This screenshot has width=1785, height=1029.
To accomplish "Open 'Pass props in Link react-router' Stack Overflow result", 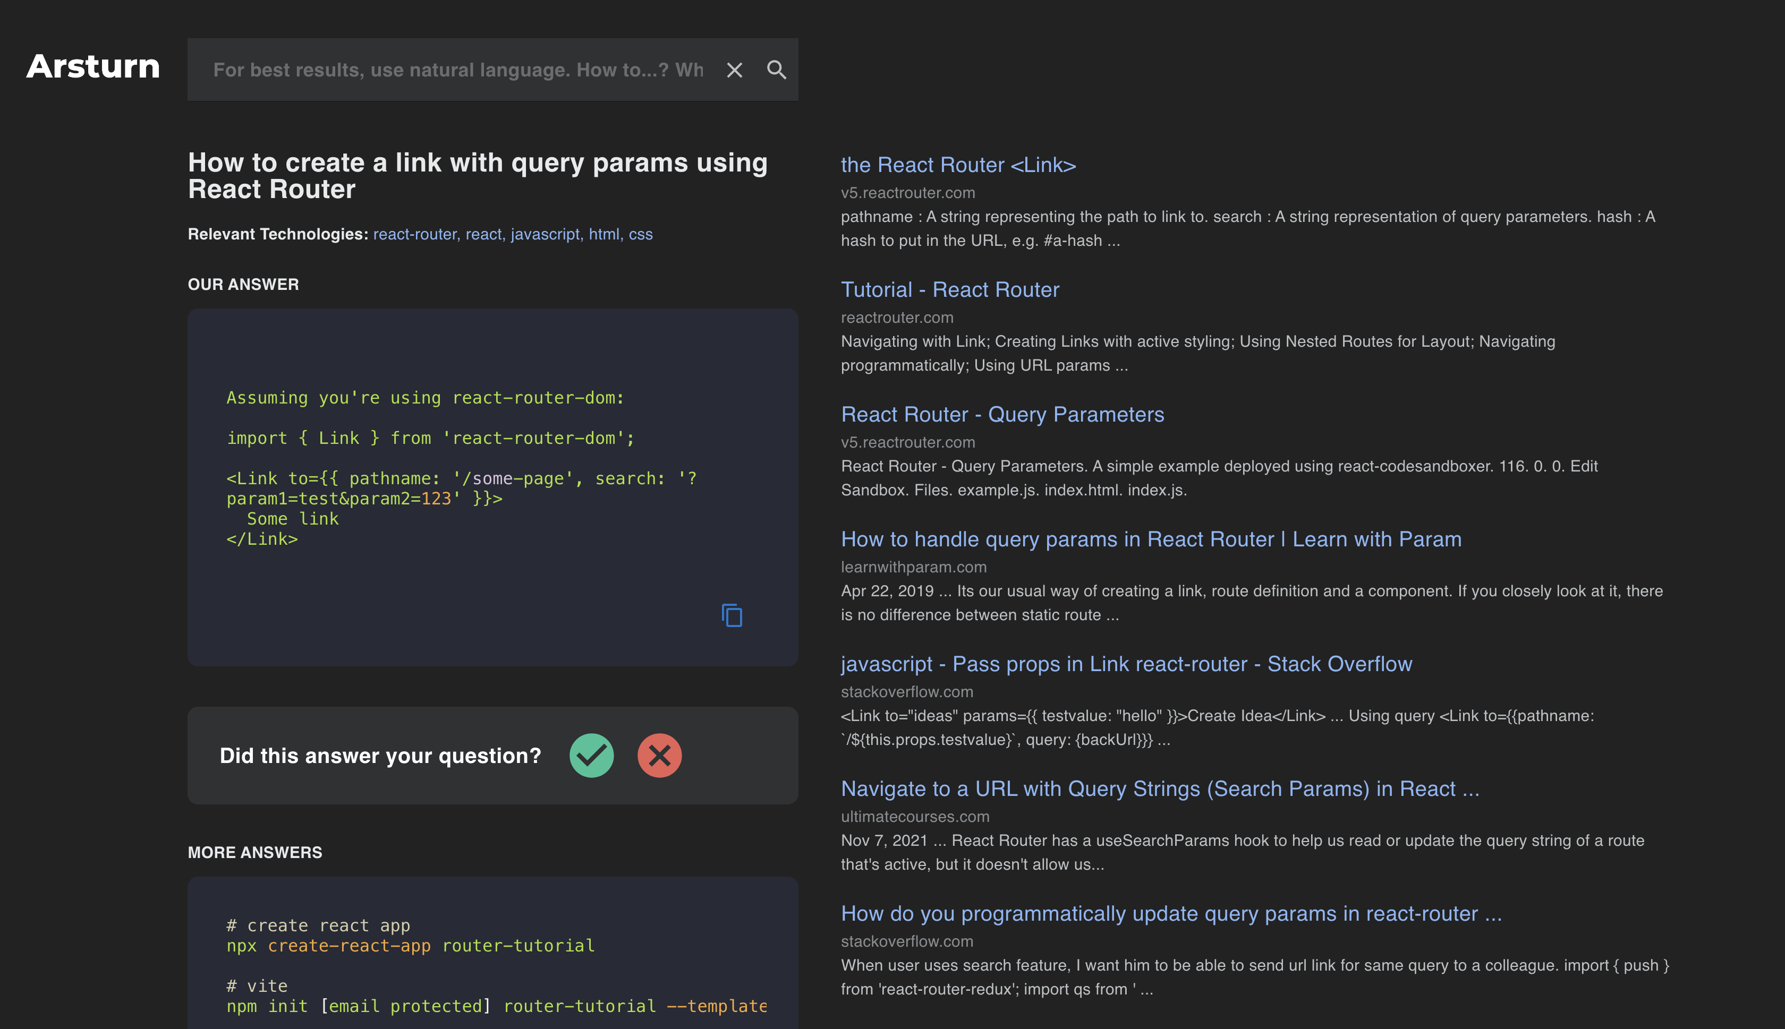I will (x=1125, y=664).
